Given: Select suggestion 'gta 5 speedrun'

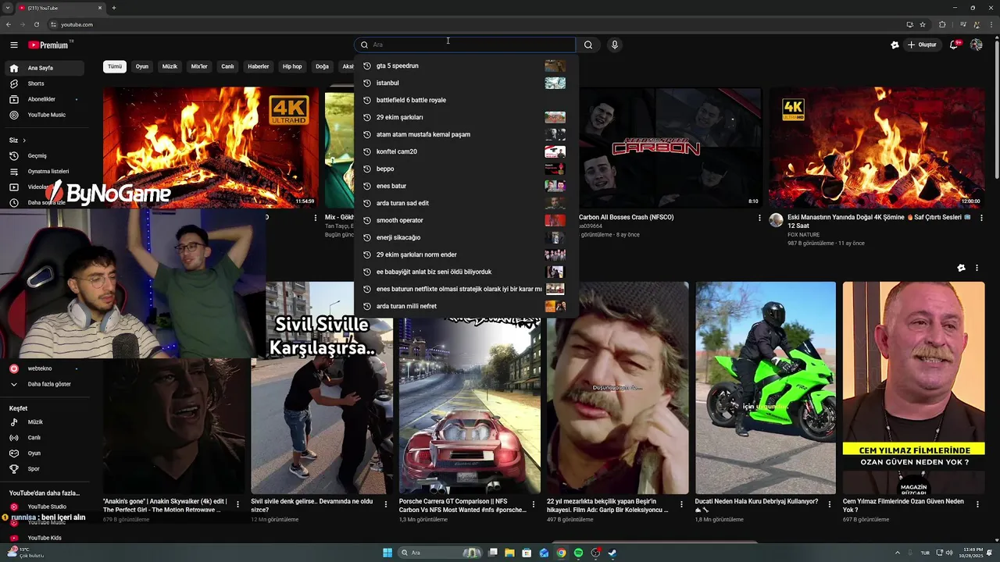Looking at the screenshot, I should (466, 66).
